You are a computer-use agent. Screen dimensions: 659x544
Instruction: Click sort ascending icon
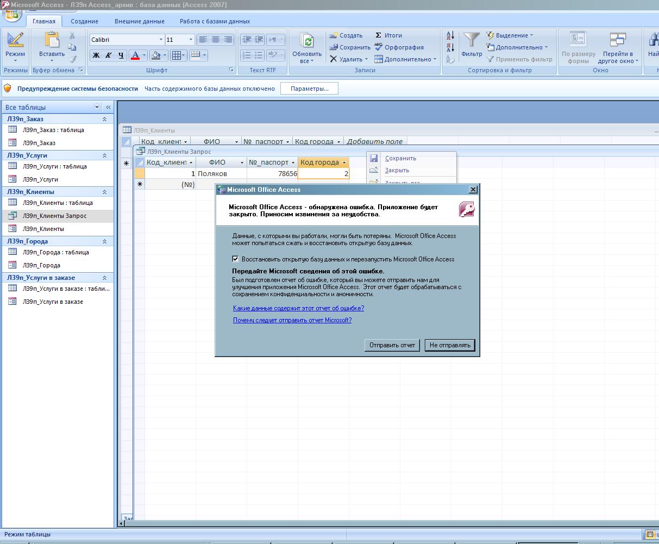(x=450, y=36)
